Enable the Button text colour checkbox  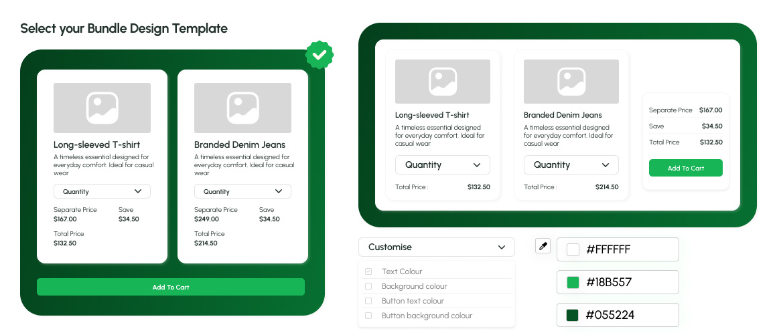[368, 301]
